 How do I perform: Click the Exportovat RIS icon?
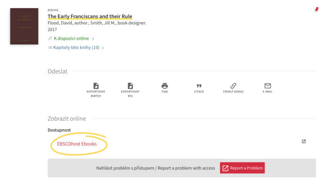coord(130,86)
